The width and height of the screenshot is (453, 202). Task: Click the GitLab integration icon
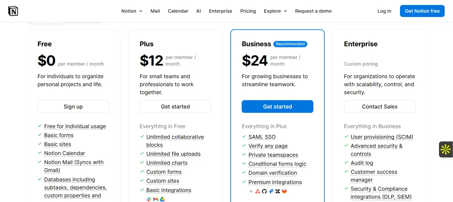pos(284,191)
